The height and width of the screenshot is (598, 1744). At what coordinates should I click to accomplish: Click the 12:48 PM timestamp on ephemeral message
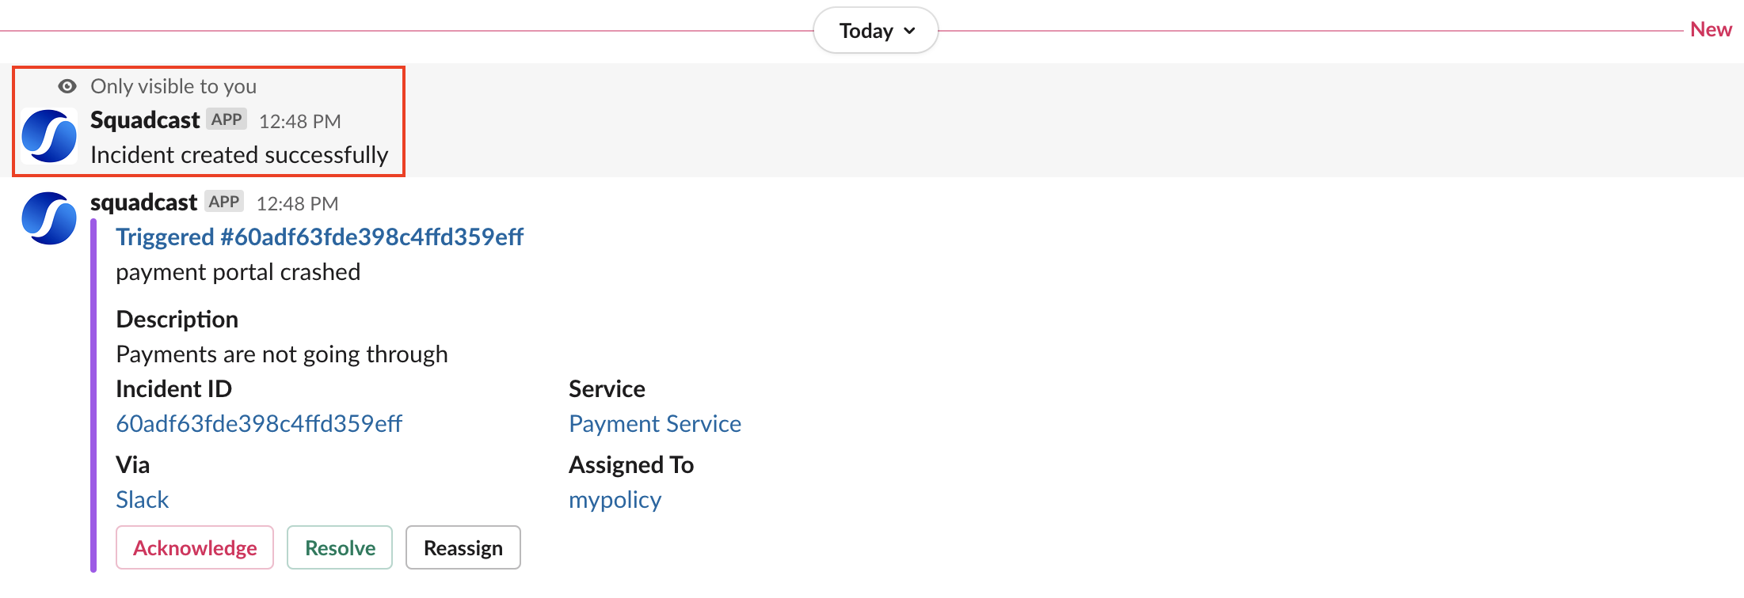tap(300, 121)
